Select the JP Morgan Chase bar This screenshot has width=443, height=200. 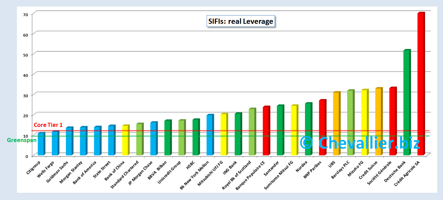[154, 138]
